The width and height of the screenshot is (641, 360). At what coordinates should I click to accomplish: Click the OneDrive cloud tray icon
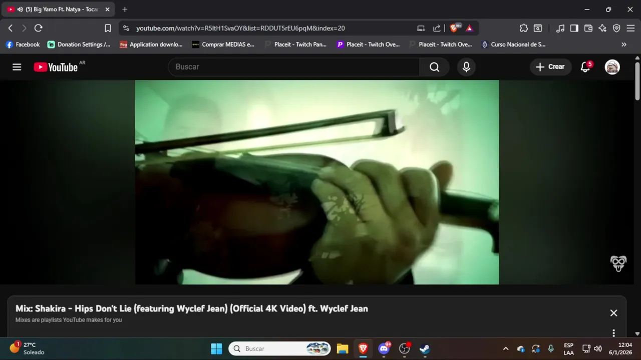(x=521, y=348)
